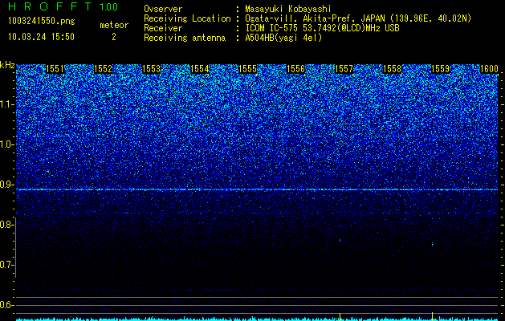
Task: Click the 0.6 frequency axis label
Action: 6,305
